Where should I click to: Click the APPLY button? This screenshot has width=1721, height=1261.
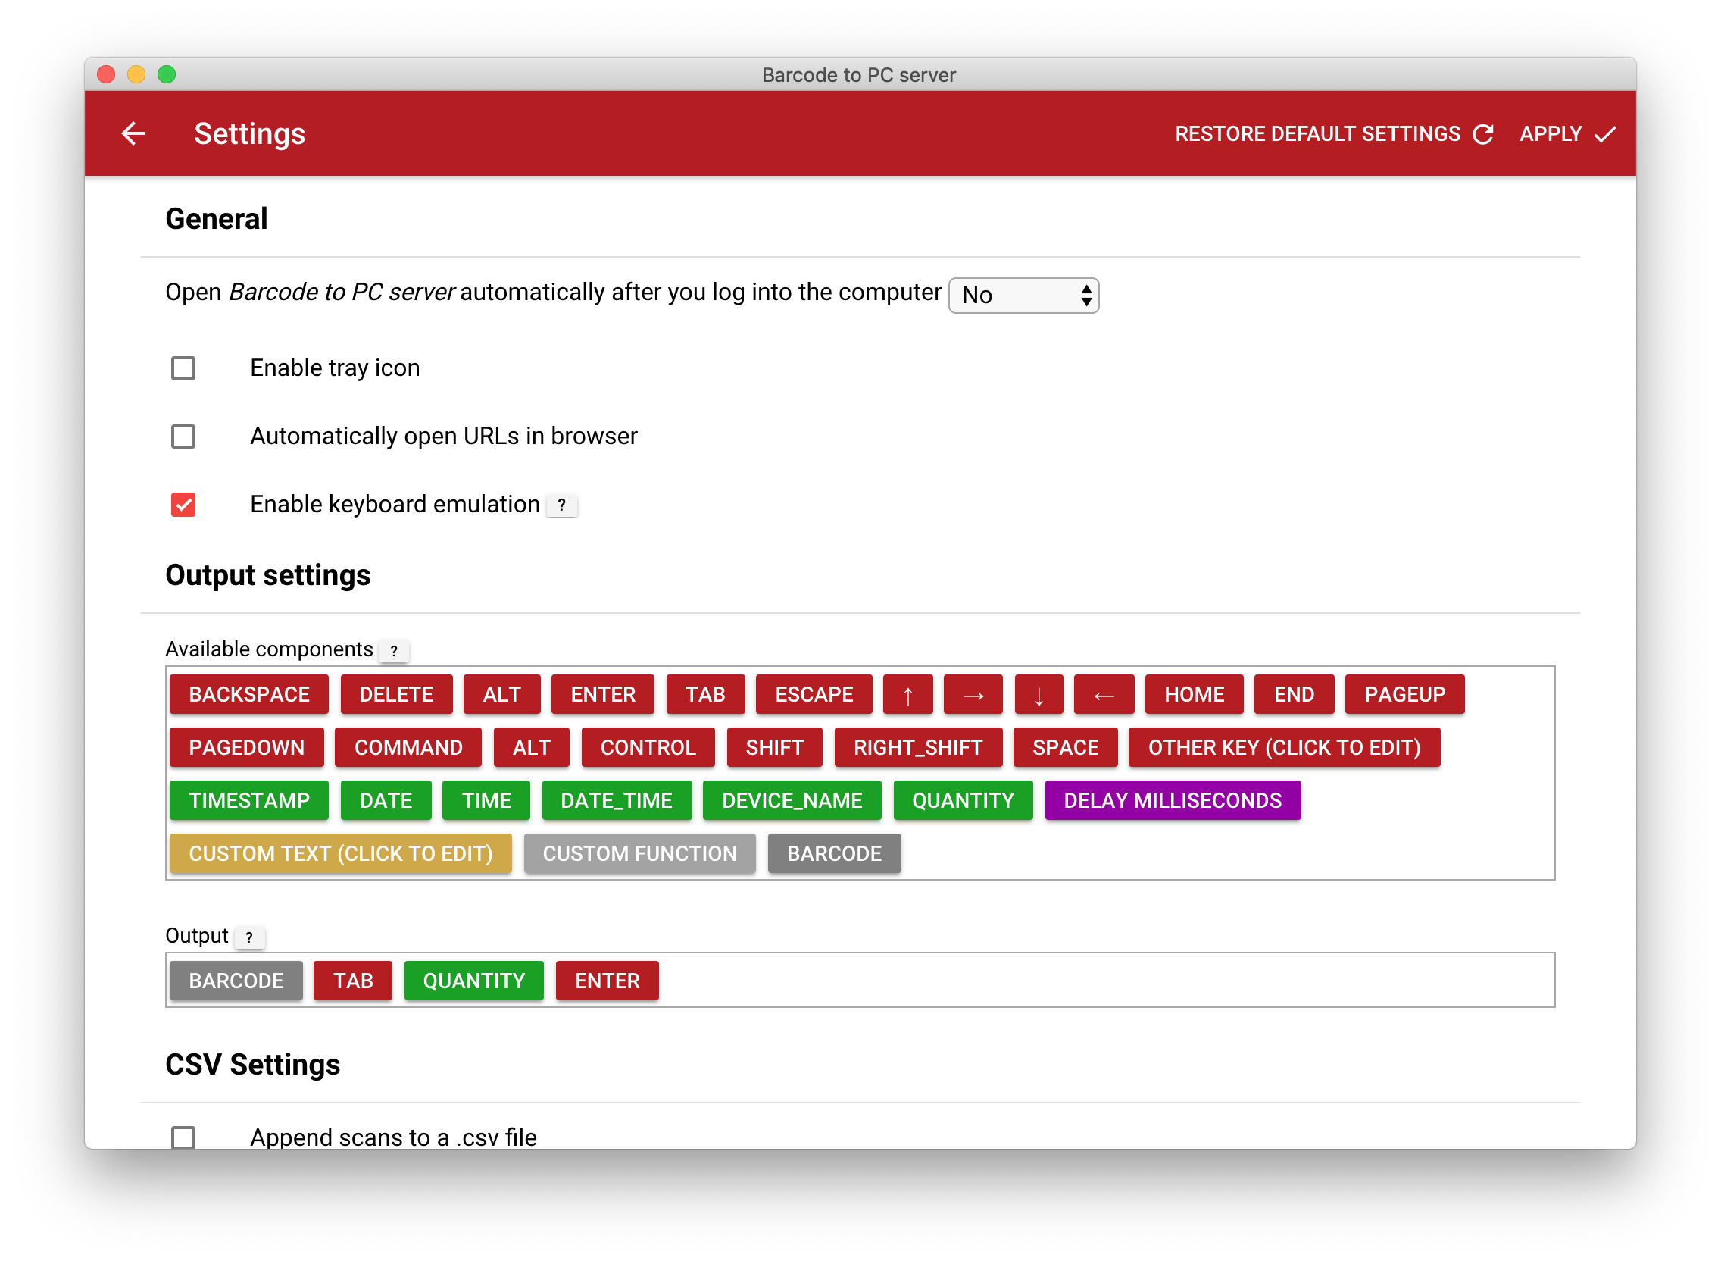pos(1568,134)
